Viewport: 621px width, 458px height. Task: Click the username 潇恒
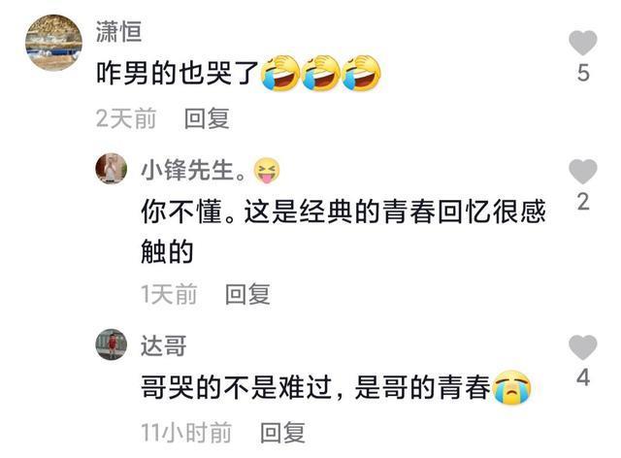[x=118, y=31]
